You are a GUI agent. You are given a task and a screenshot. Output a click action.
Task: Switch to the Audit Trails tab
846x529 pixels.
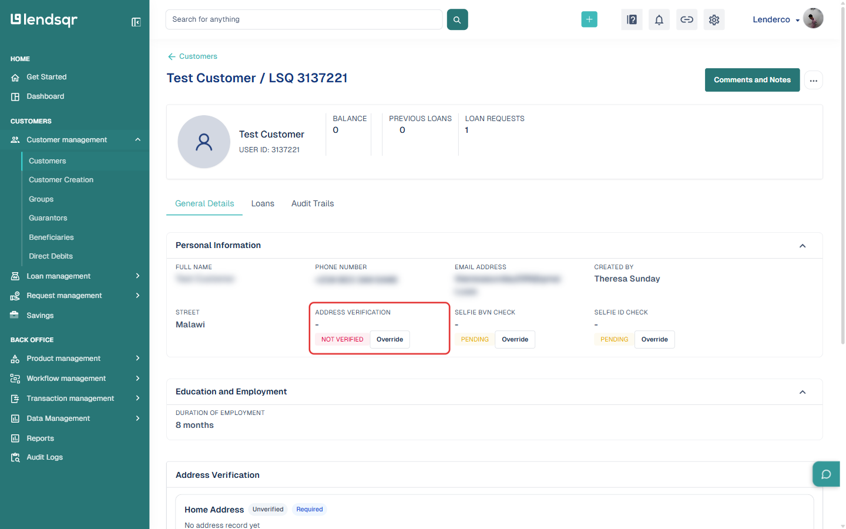(x=313, y=203)
